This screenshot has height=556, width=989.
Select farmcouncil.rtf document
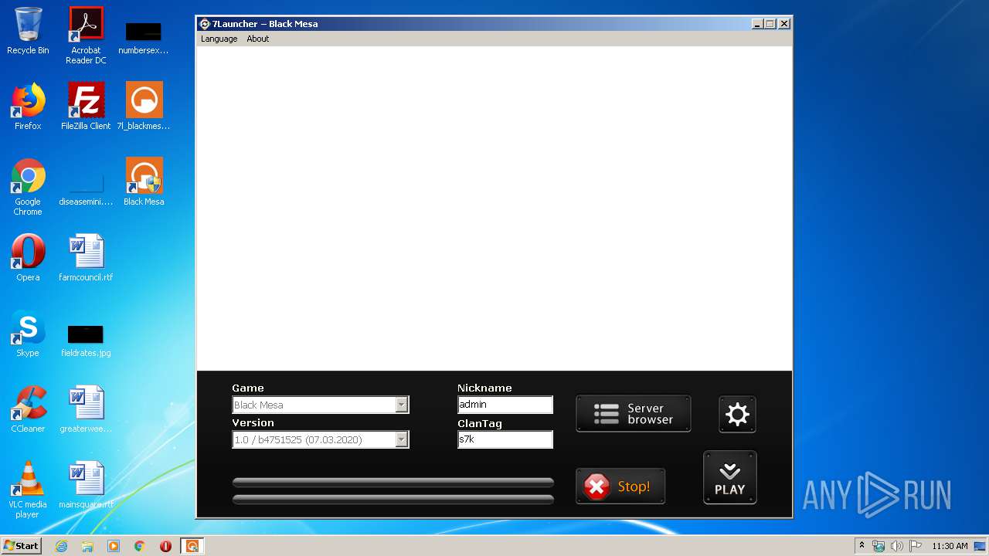[x=86, y=258]
